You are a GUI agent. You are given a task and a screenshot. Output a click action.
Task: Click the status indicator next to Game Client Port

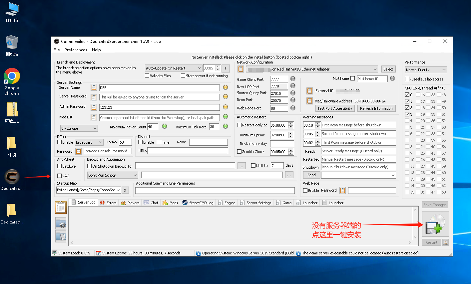click(x=293, y=79)
